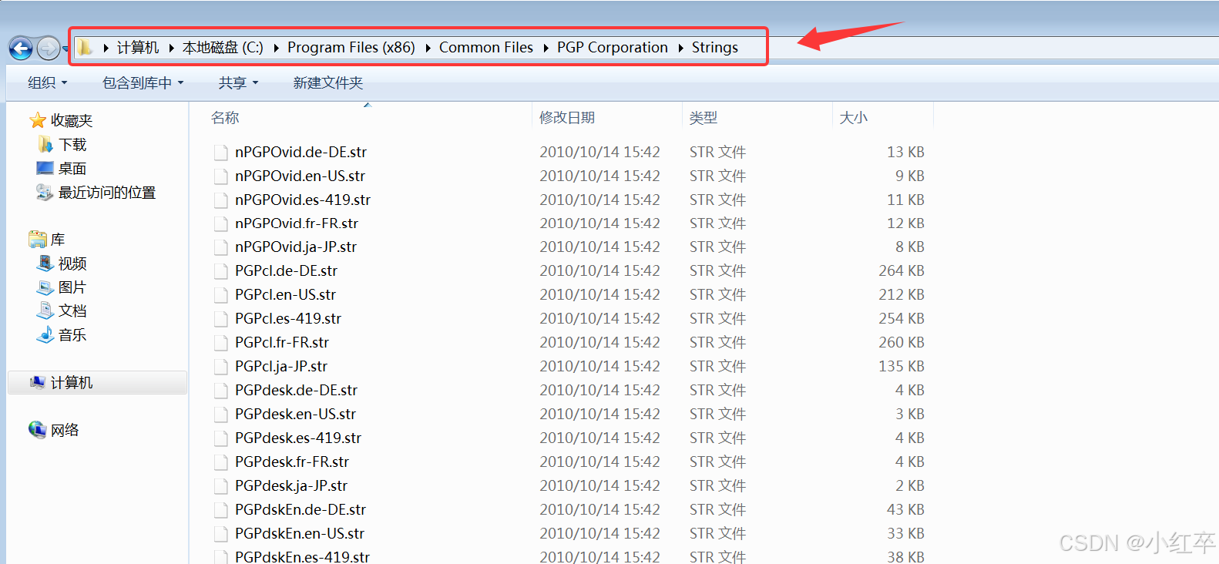Expand the arrow after 本地磁盘 (C:) in address bar
Image resolution: width=1219 pixels, height=564 pixels.
click(276, 48)
